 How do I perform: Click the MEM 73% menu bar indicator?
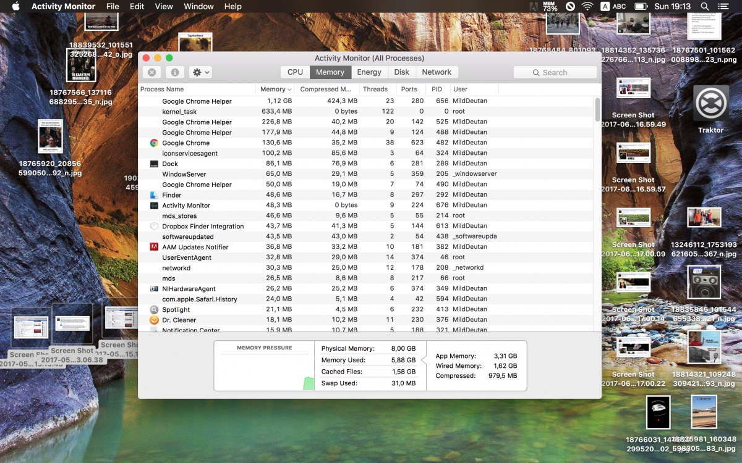tap(550, 6)
